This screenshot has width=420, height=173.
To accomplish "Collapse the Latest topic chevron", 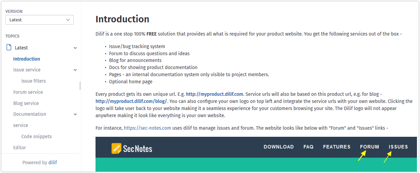I will pos(75,48).
